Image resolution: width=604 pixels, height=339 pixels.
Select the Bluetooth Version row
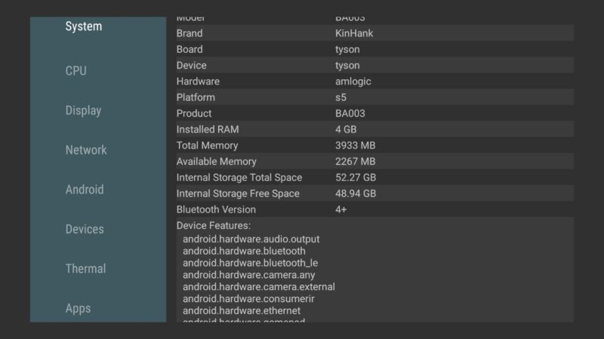tap(374, 209)
